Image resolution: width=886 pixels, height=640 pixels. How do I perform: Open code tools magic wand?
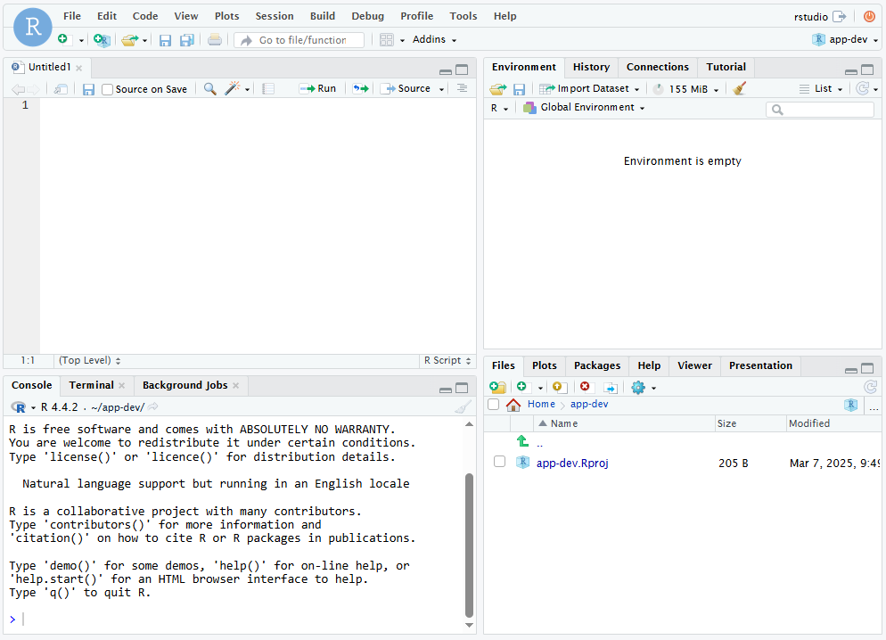tap(233, 88)
